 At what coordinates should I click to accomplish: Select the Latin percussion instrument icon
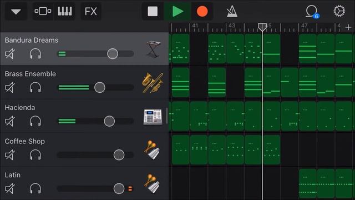pos(152,183)
